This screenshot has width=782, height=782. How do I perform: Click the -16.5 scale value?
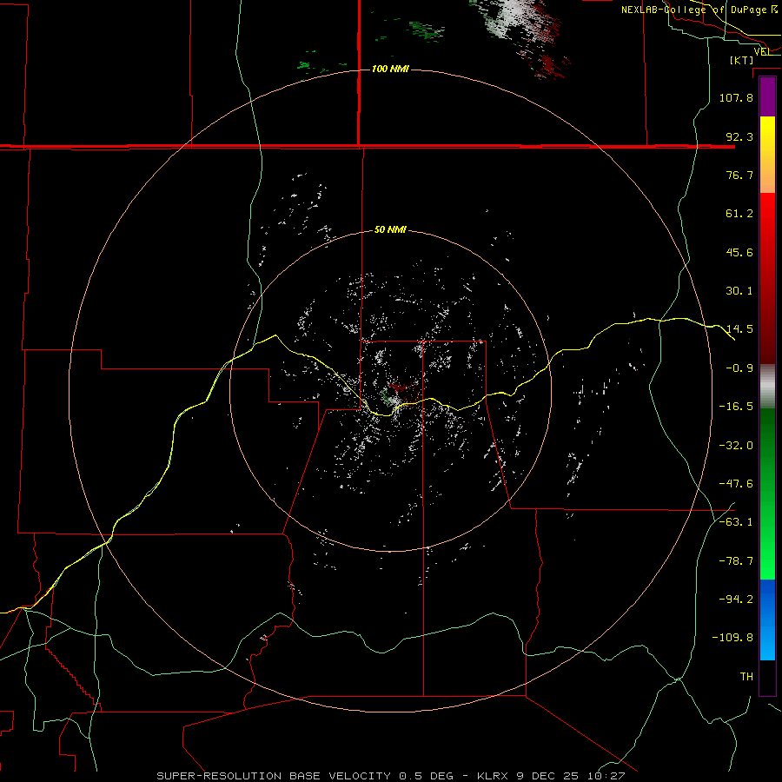[736, 407]
